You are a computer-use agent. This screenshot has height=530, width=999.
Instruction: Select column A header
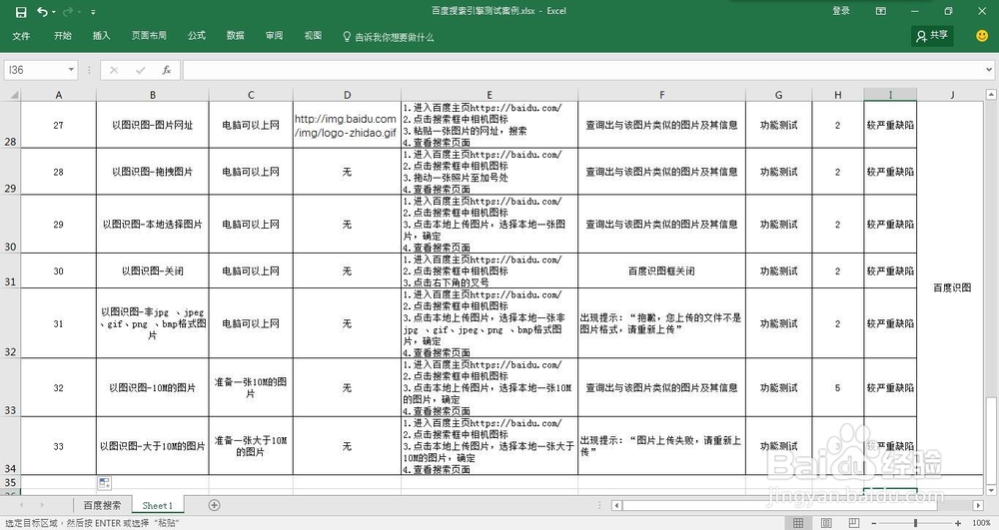[59, 95]
